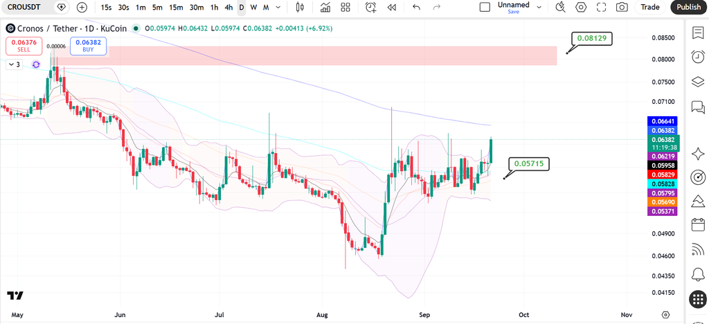Take a chart snapshot with camera icon
The width and height of the screenshot is (709, 324).
(622, 7)
